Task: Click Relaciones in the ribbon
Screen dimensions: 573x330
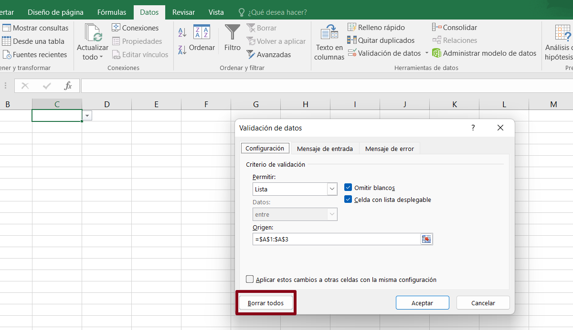Action: pos(455,40)
